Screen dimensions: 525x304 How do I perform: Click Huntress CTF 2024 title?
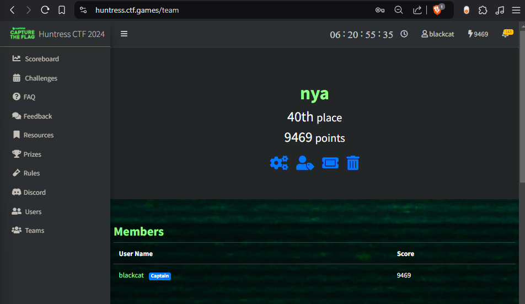click(x=72, y=34)
